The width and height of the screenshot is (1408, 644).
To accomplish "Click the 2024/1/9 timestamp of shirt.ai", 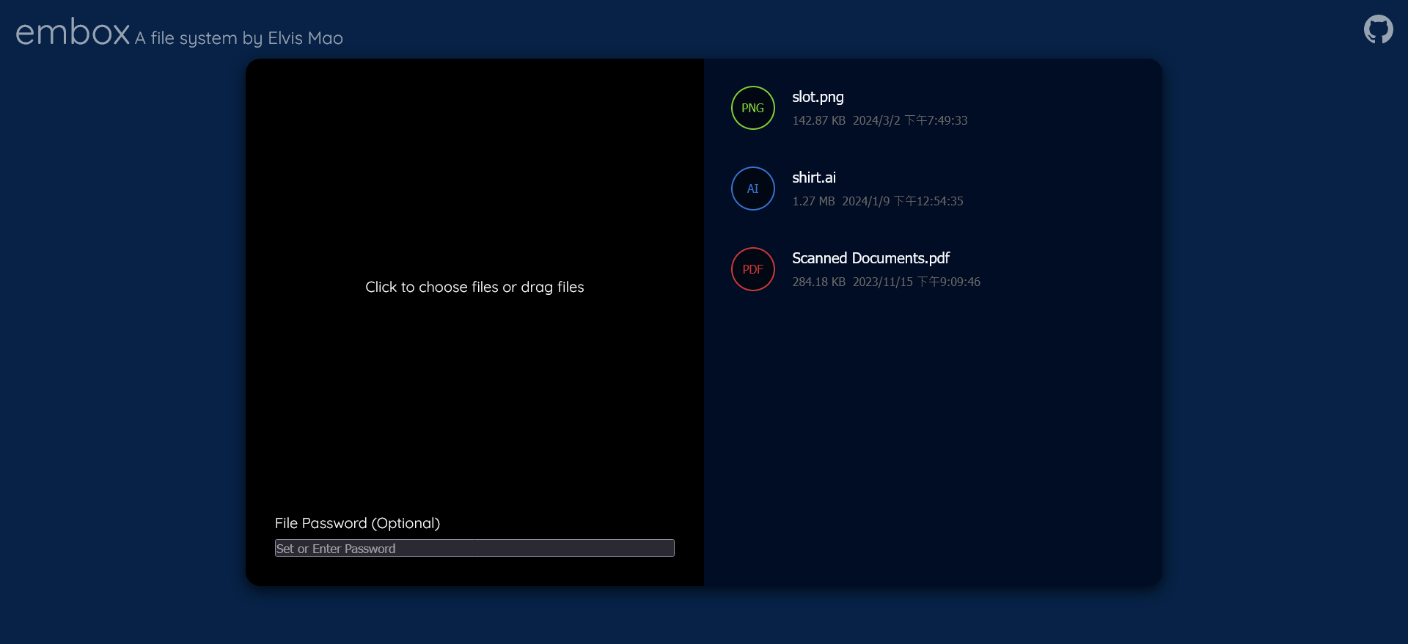I will 903,201.
